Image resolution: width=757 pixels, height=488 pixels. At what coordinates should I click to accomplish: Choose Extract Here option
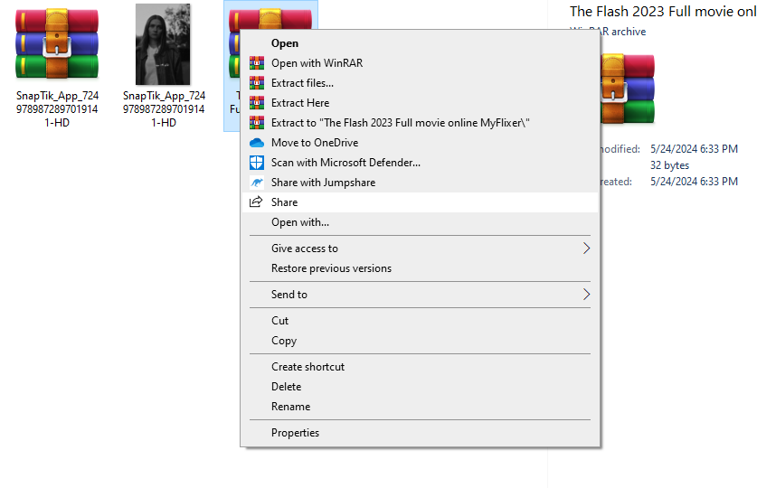click(x=419, y=103)
